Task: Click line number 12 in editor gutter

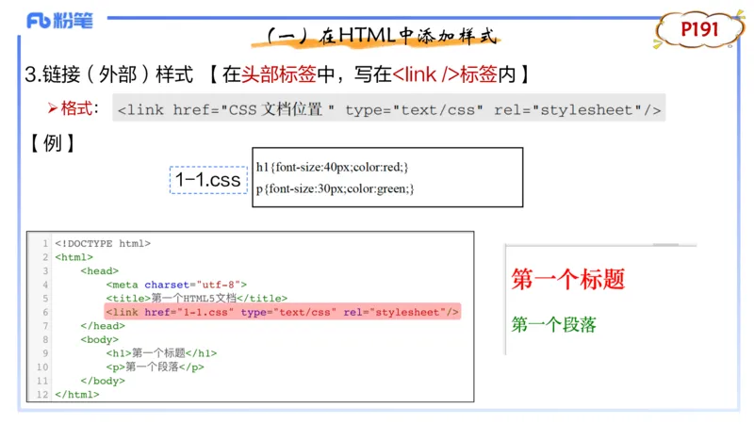Action: 42,395
